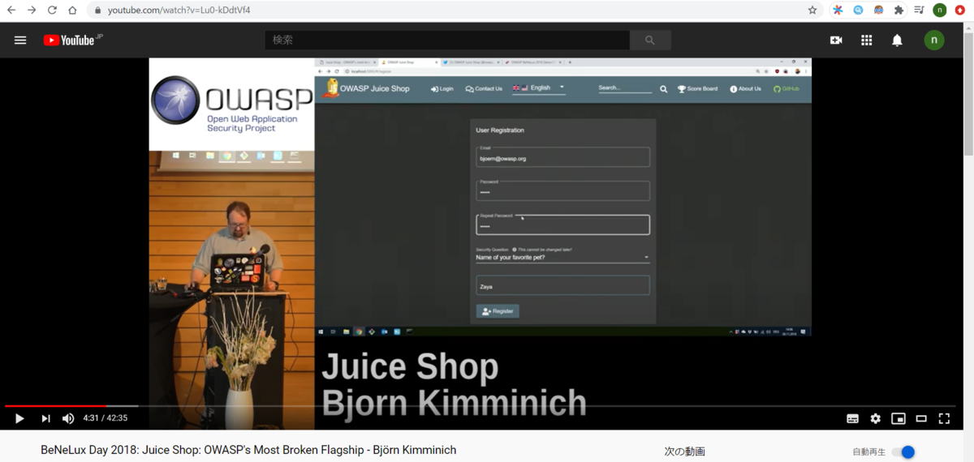The width and height of the screenshot is (974, 462).
Task: Skip to next video
Action: (45, 418)
